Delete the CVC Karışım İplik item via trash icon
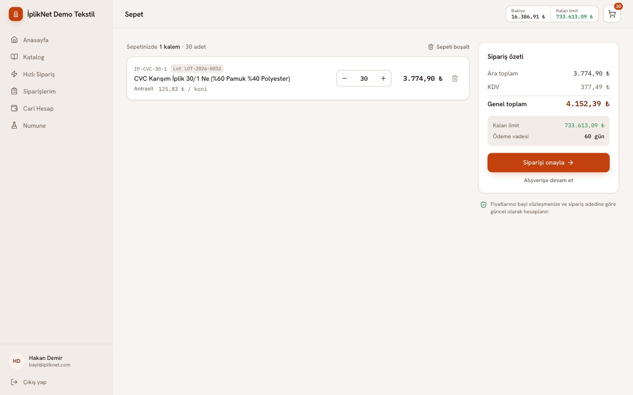 click(x=455, y=79)
